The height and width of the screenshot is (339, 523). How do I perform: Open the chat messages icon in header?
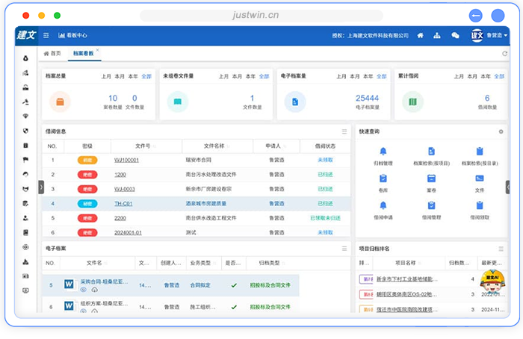click(455, 35)
